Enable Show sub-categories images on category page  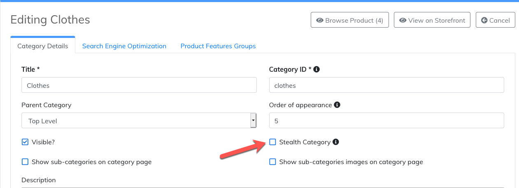[272, 162]
